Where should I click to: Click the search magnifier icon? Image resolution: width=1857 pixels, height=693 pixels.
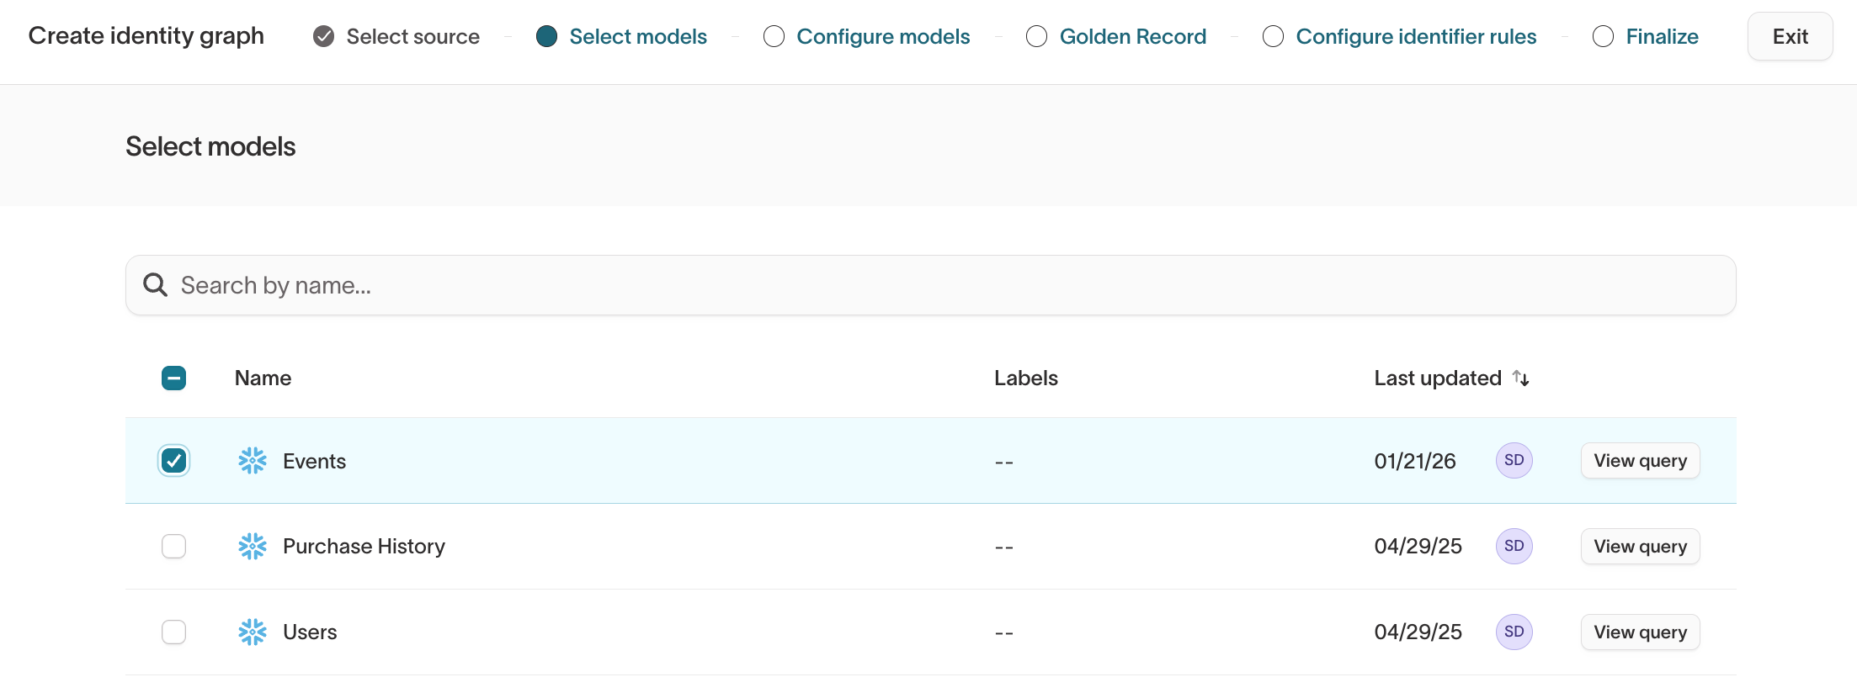[155, 285]
